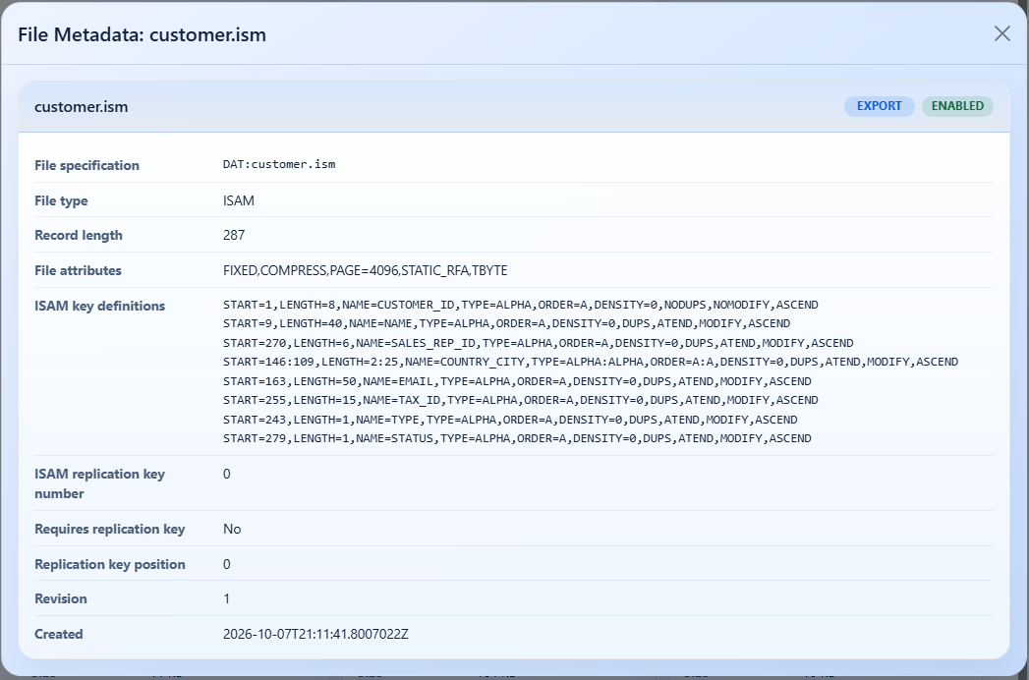Select the NAME=NAME key definition line
1029x680 pixels.
pyautogui.click(x=506, y=323)
